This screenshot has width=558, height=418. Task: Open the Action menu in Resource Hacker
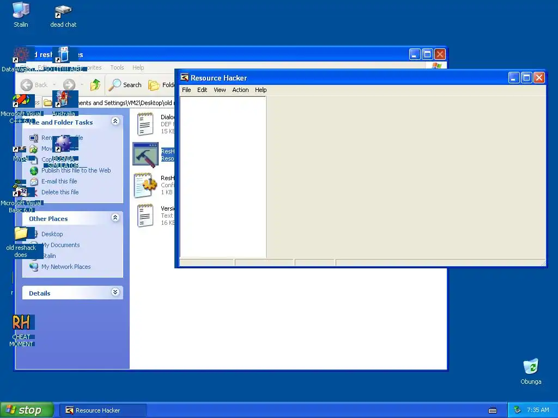click(x=240, y=90)
